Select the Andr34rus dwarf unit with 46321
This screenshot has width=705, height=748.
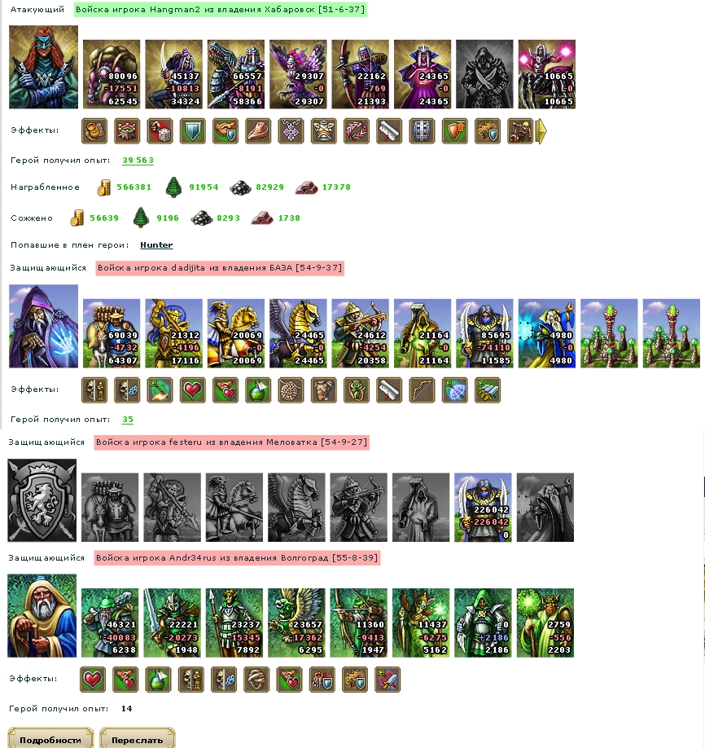(x=110, y=623)
